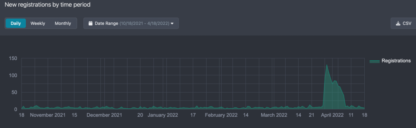Image resolution: width=416 pixels, height=128 pixels.
Task: Click the '50' y-axis value
Action: [x=14, y=92]
